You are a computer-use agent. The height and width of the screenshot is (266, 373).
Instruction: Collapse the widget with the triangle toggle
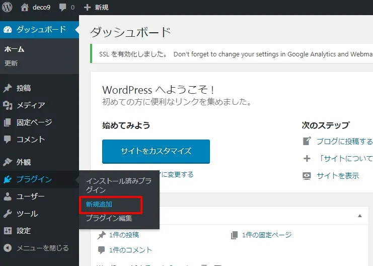click(x=360, y=216)
